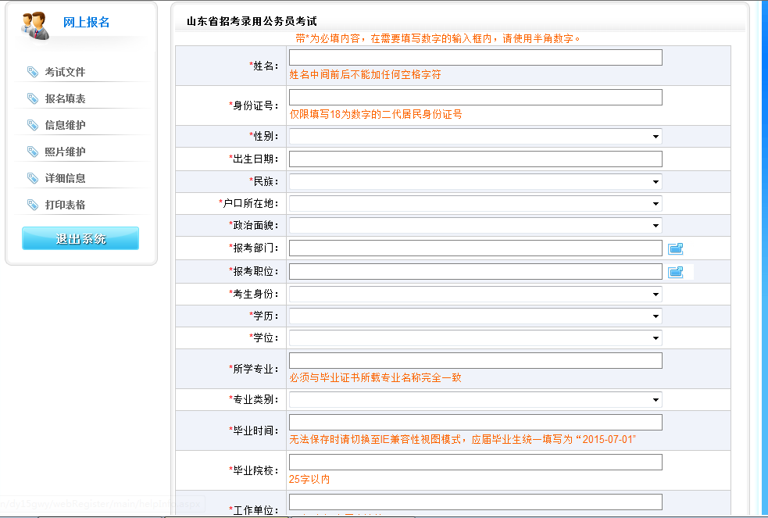
Task: Click the 网上报名 link at top
Action: click(86, 20)
